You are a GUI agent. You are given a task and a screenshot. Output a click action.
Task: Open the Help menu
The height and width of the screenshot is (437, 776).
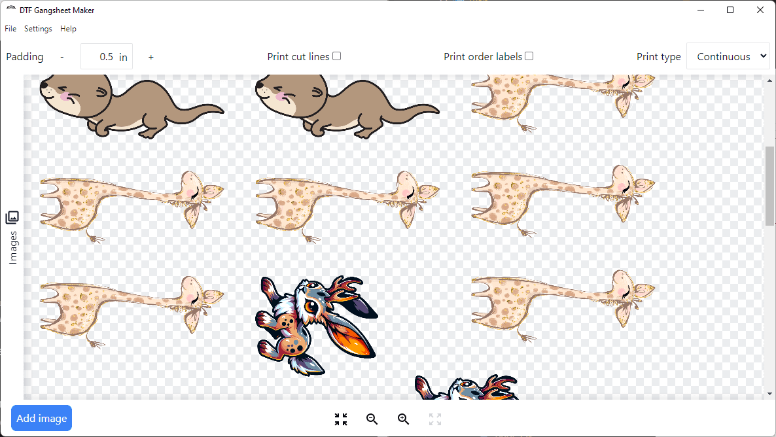68,28
